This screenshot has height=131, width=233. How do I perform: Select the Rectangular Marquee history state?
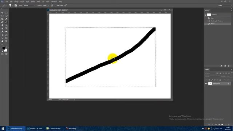pos(218,21)
